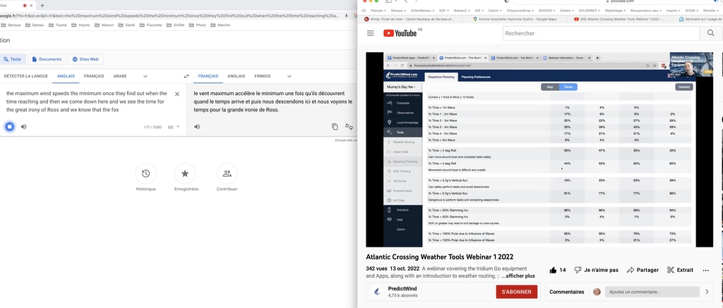Switch to Sites Web translation mode
This screenshot has height=308, width=723.
coord(85,59)
